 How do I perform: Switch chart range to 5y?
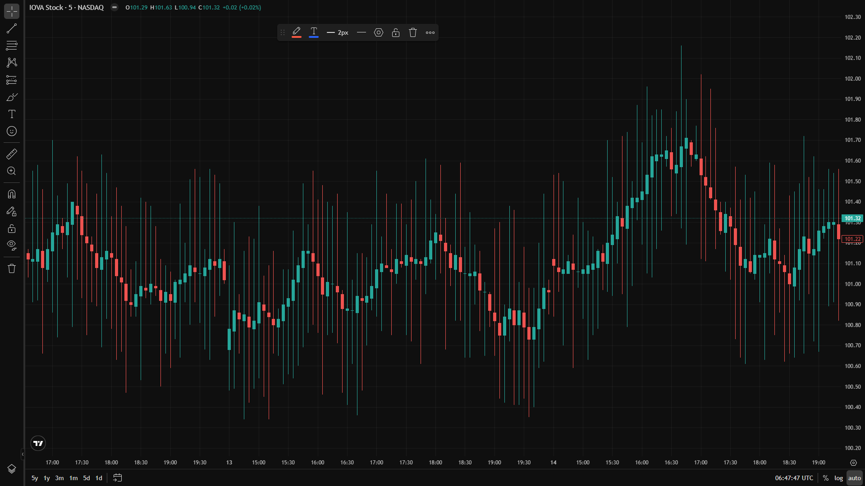pyautogui.click(x=34, y=478)
